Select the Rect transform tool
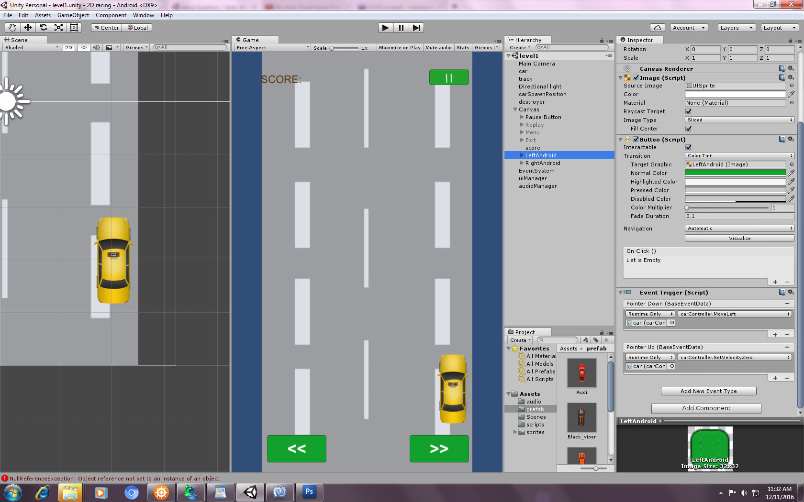 pyautogui.click(x=74, y=28)
